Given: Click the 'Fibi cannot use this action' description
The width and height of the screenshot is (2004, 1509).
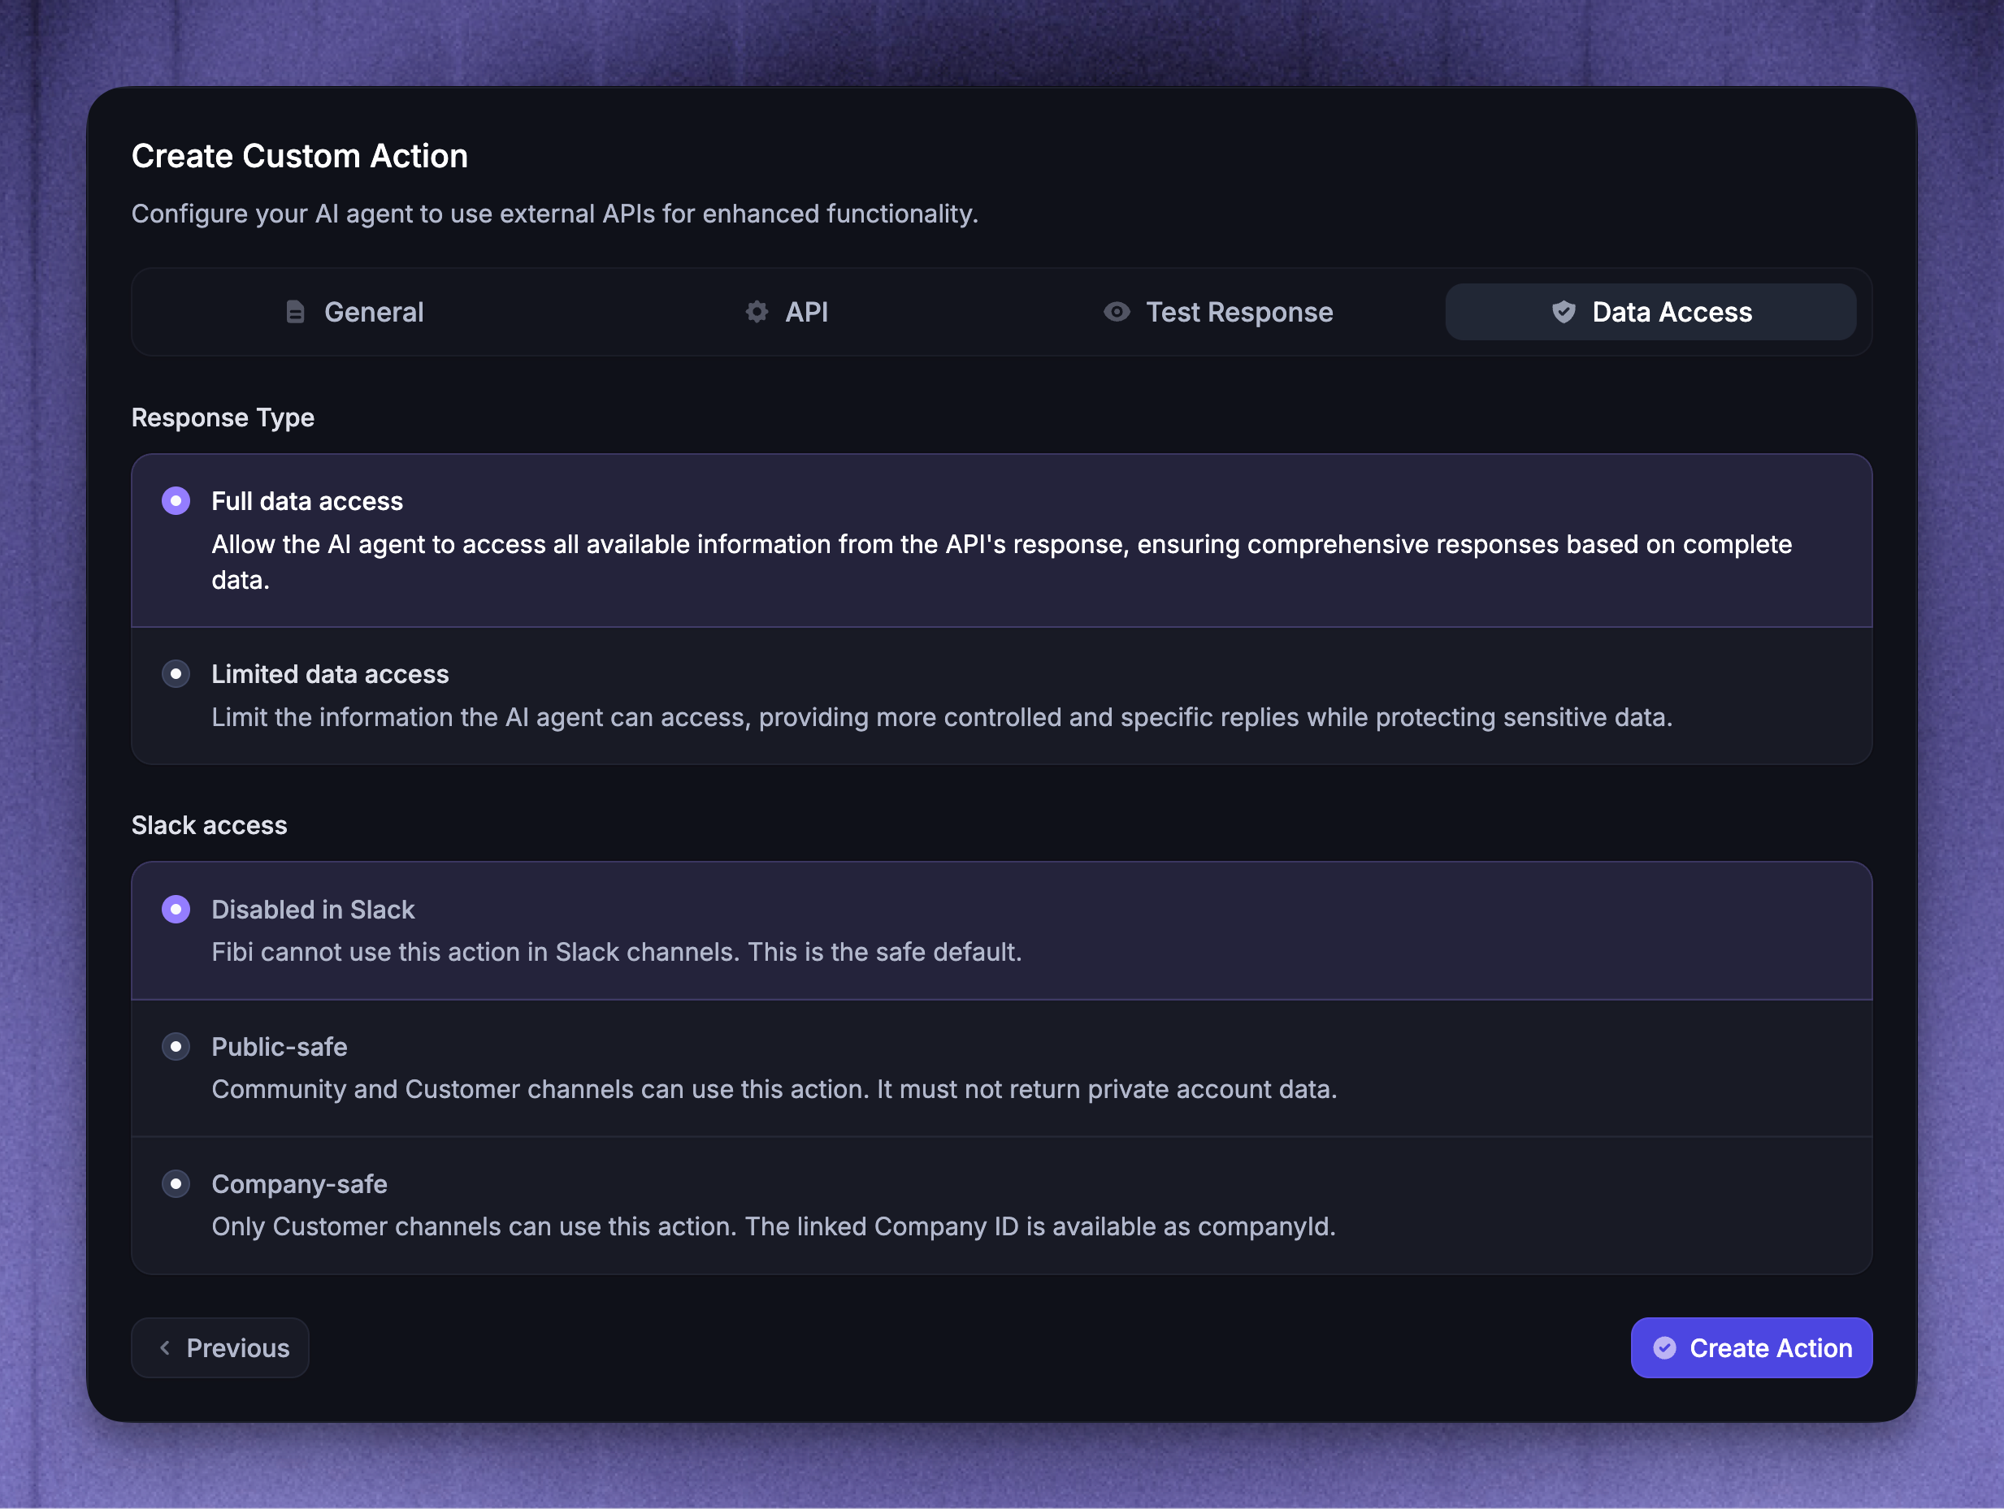Looking at the screenshot, I should (616, 953).
